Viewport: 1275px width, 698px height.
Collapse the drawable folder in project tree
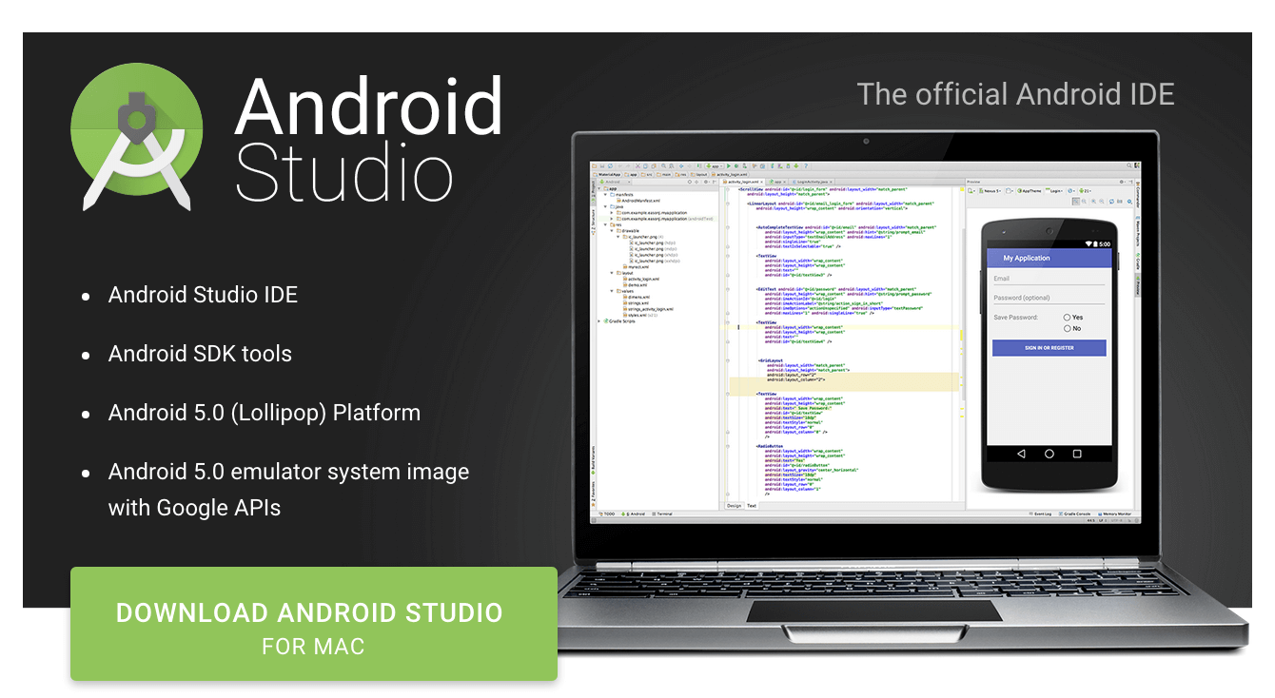[612, 231]
